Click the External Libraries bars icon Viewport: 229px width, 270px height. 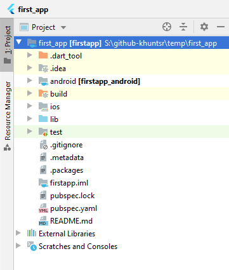(x=32, y=233)
